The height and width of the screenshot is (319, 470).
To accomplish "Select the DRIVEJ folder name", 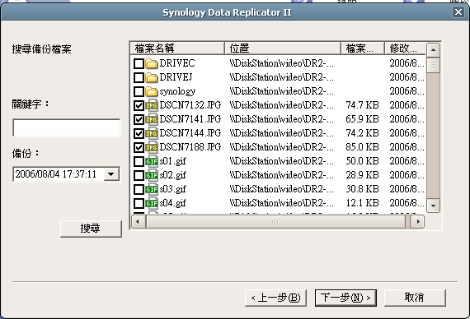I will click(x=176, y=77).
